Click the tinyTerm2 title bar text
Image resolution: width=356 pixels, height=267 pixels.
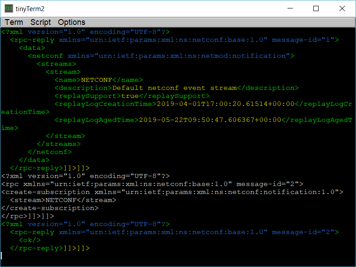[x=30, y=9]
